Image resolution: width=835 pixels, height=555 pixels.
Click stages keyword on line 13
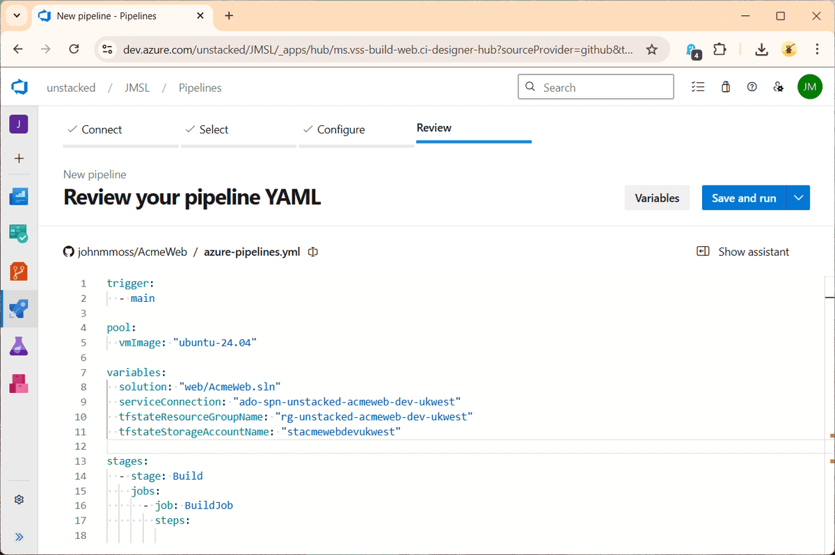(x=125, y=461)
